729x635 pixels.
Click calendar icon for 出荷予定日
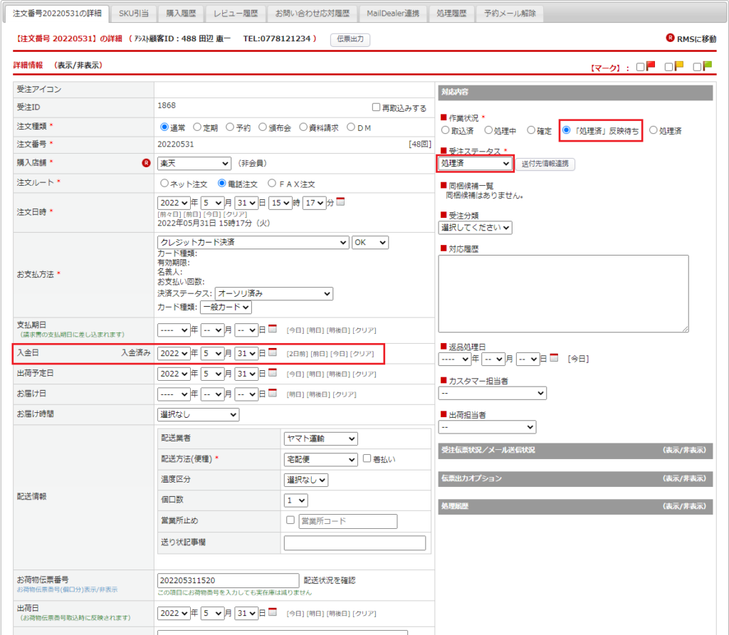(x=273, y=374)
